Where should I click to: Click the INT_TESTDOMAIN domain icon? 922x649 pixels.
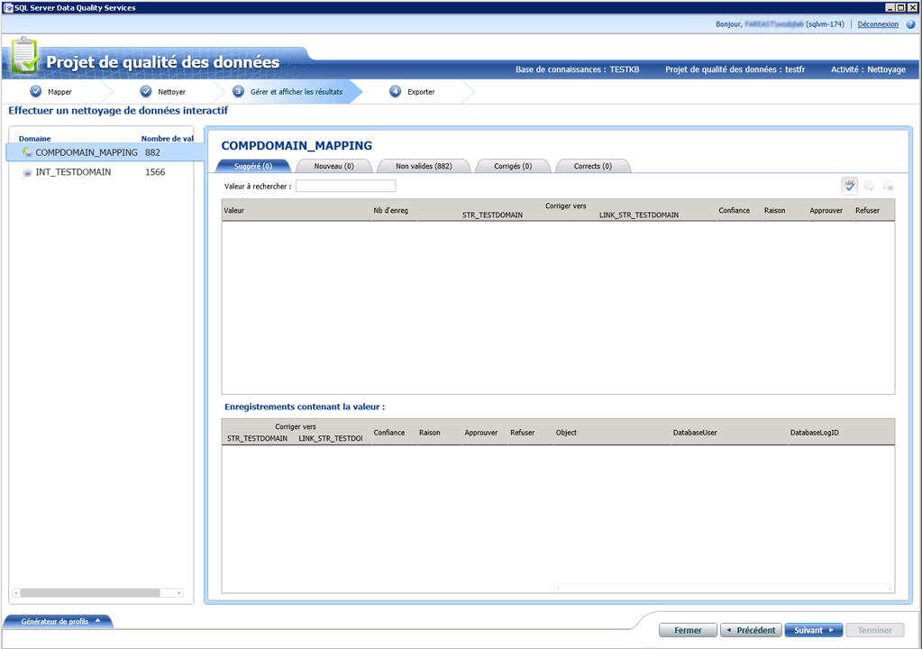[27, 172]
